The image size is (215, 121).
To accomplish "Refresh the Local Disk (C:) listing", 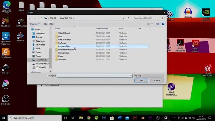I will click(x=128, y=18).
